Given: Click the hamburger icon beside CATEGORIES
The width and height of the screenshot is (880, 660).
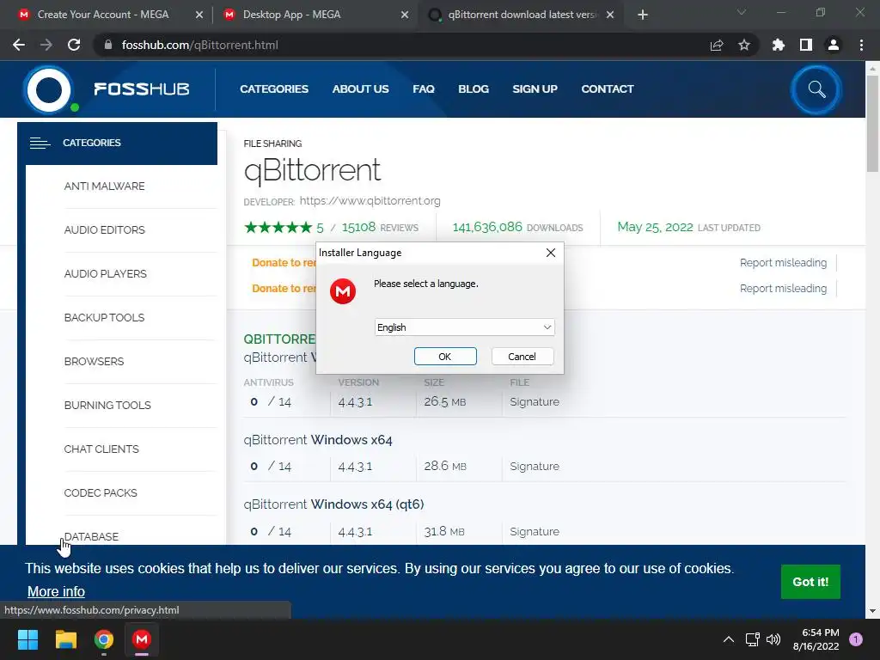Looking at the screenshot, I should click(x=40, y=144).
